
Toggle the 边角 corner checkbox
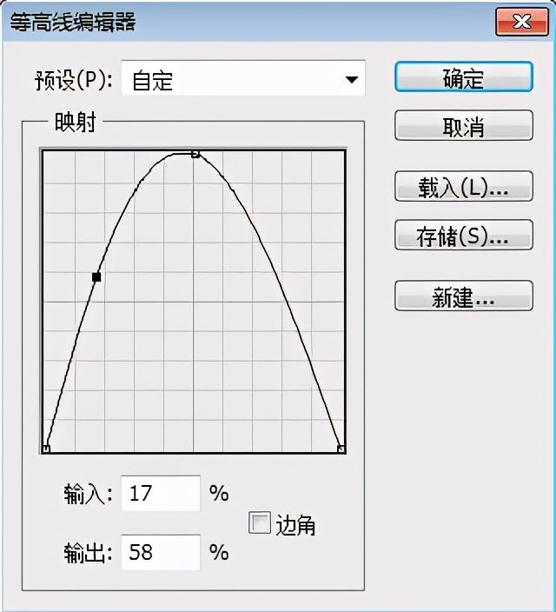(260, 523)
